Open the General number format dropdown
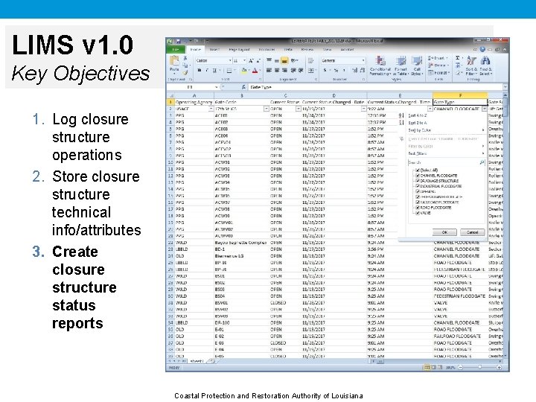536x402 pixels. (x=363, y=60)
